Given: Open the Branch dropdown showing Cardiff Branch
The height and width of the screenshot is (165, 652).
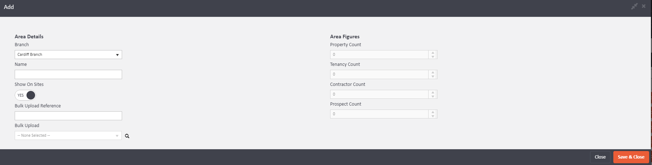Looking at the screenshot, I should tap(68, 55).
